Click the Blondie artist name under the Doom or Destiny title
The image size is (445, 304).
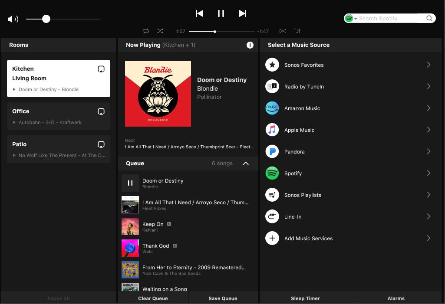tap(208, 88)
